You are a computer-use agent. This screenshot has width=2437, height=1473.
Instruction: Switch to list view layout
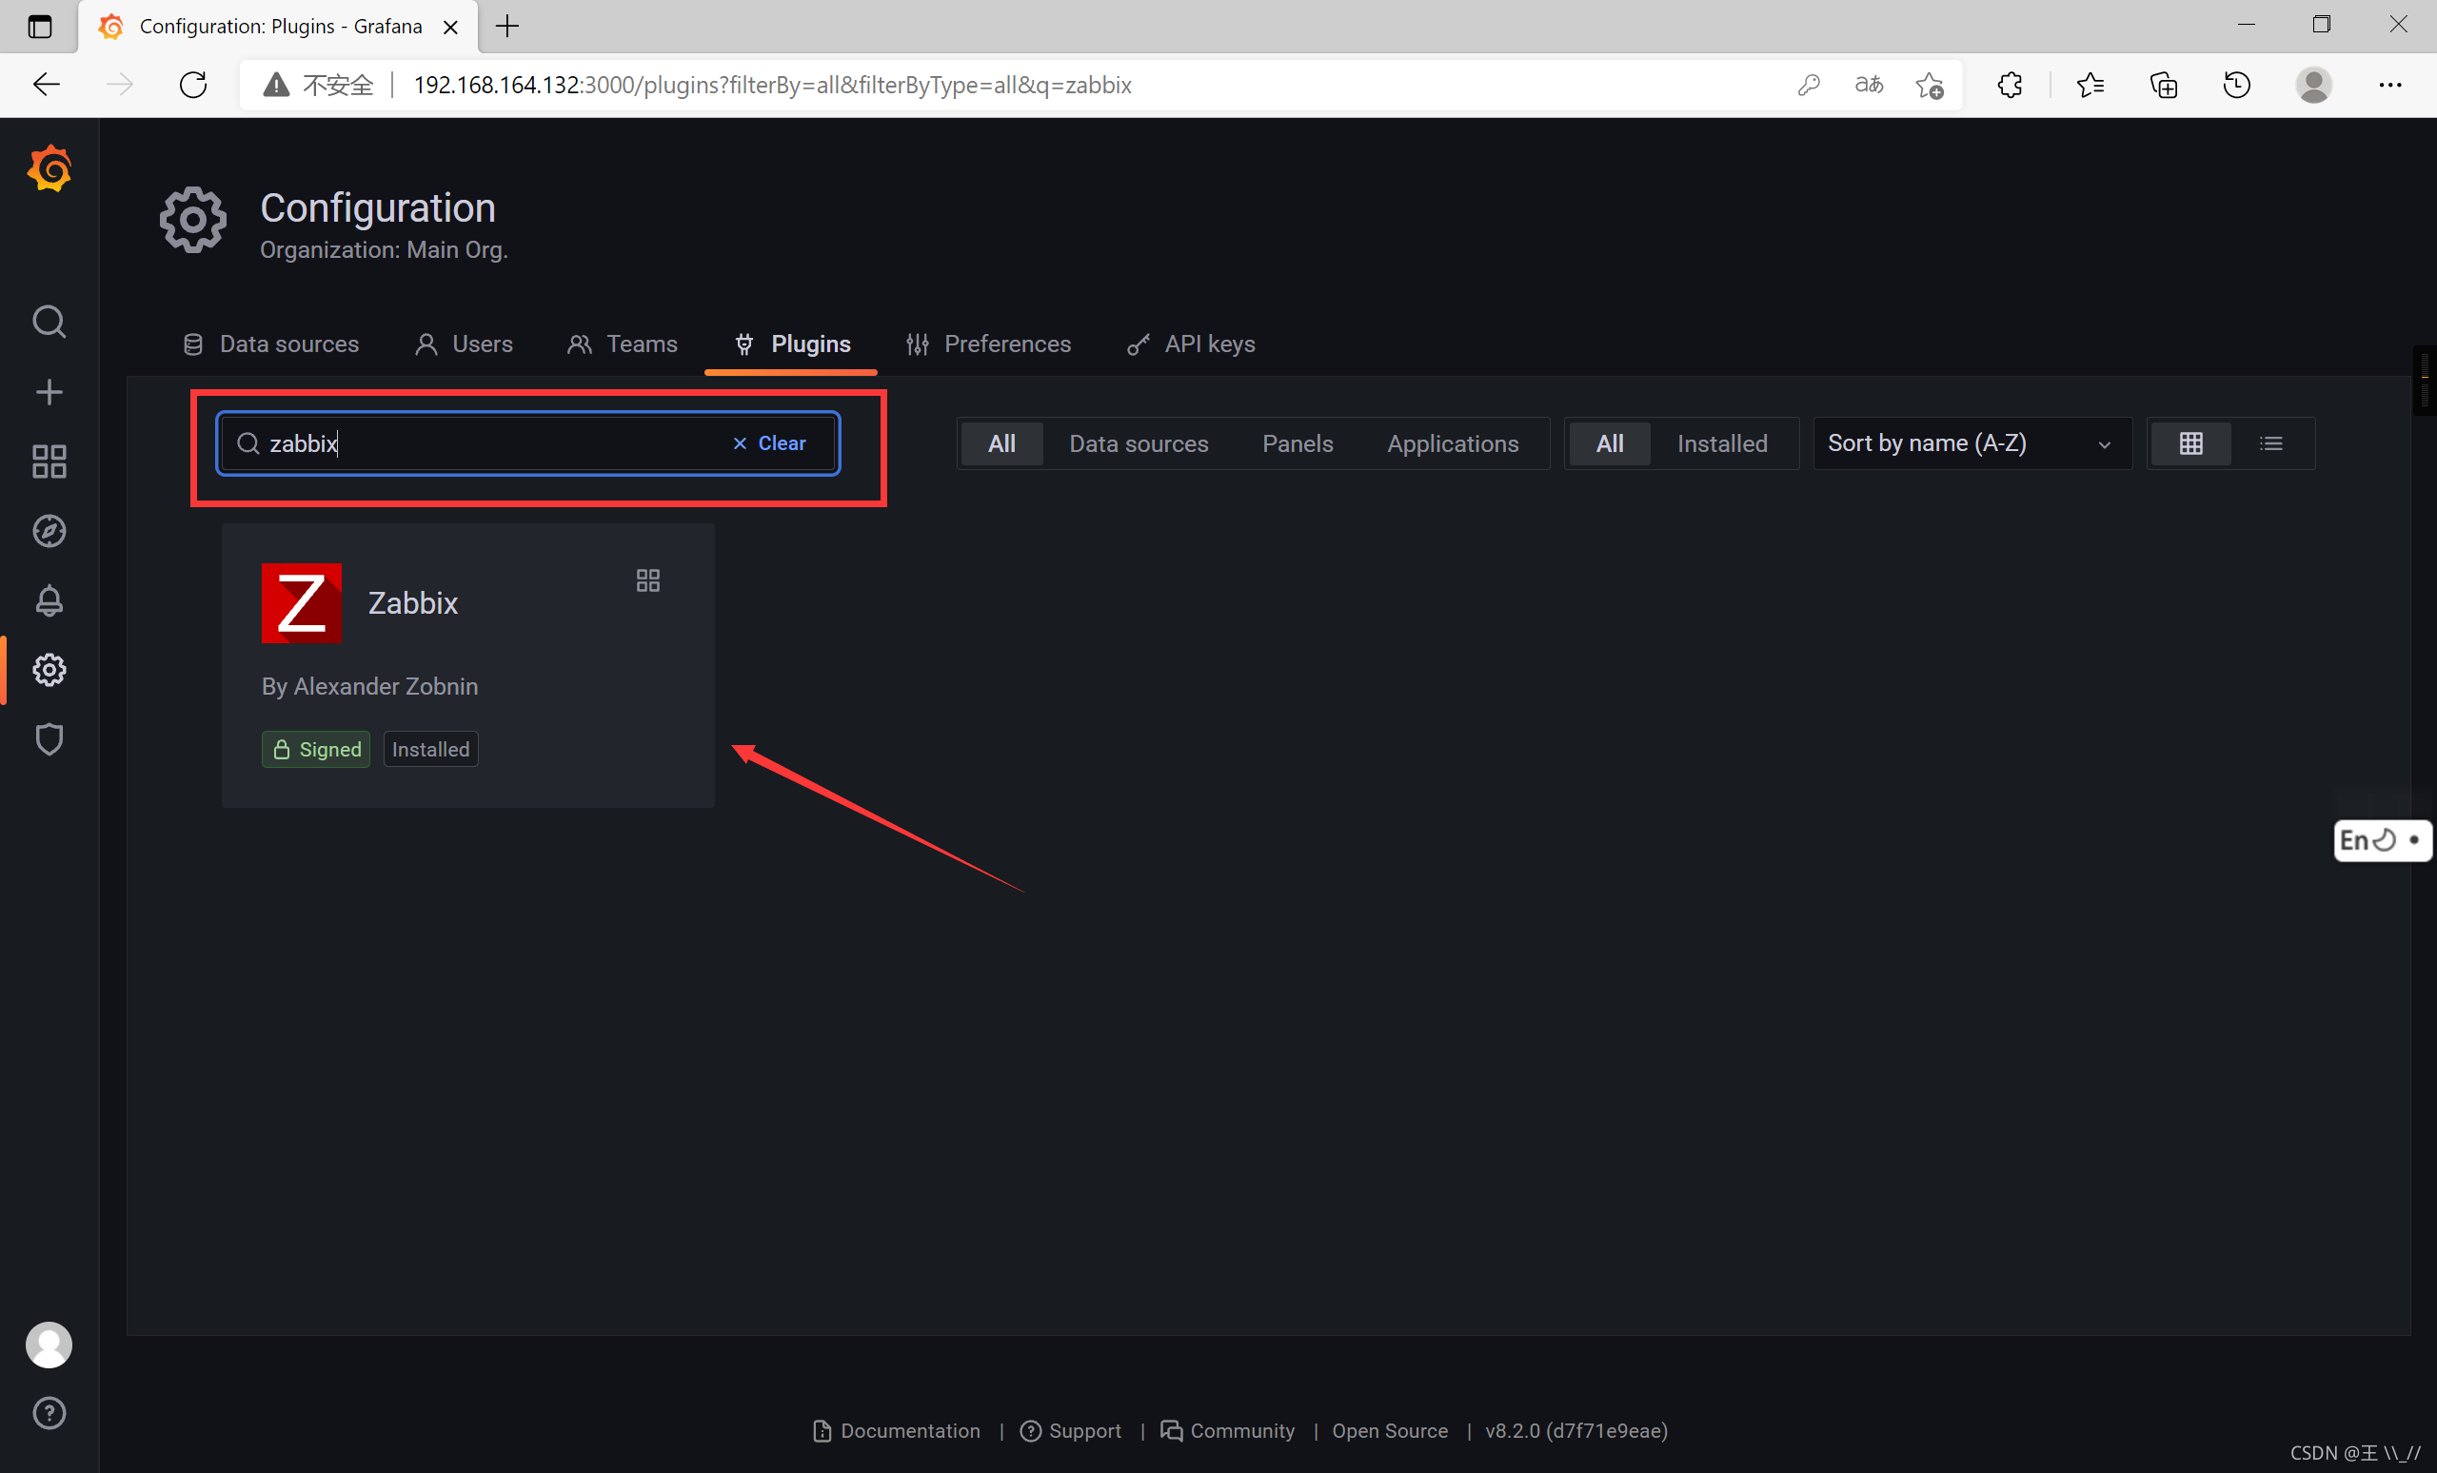coord(2270,443)
